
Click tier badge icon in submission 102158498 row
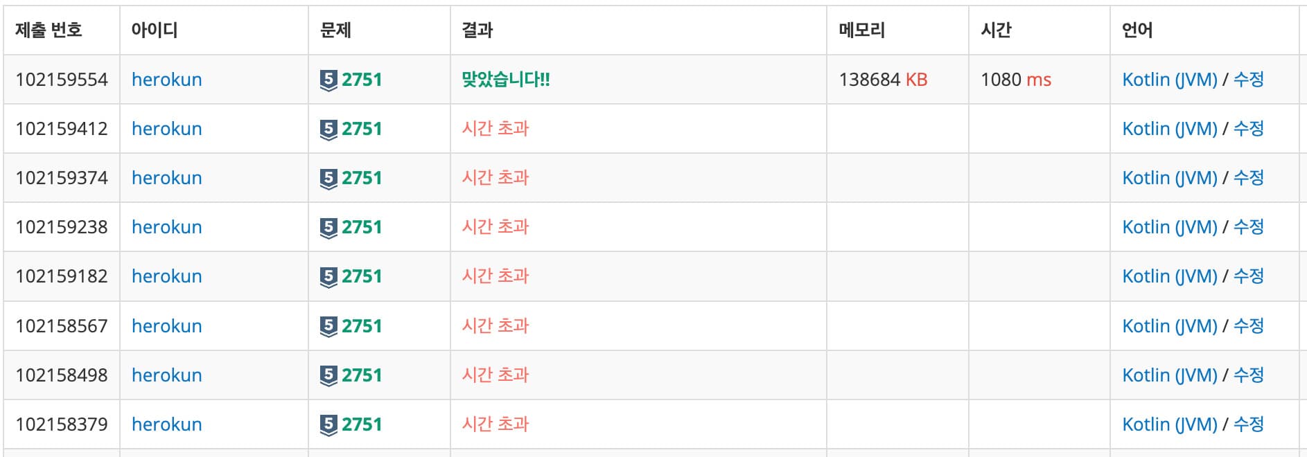(x=328, y=375)
